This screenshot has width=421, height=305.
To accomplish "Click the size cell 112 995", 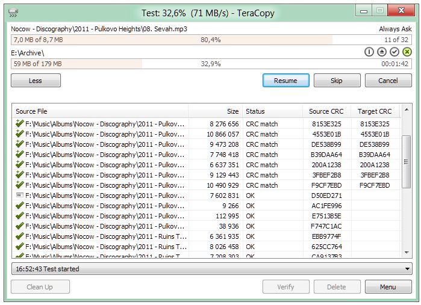I will (227, 216).
